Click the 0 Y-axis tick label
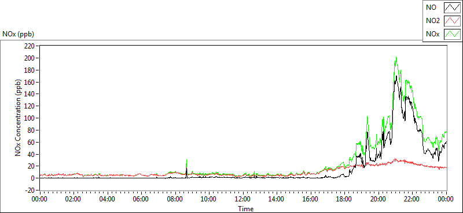The height and width of the screenshot is (213, 463). (32, 178)
